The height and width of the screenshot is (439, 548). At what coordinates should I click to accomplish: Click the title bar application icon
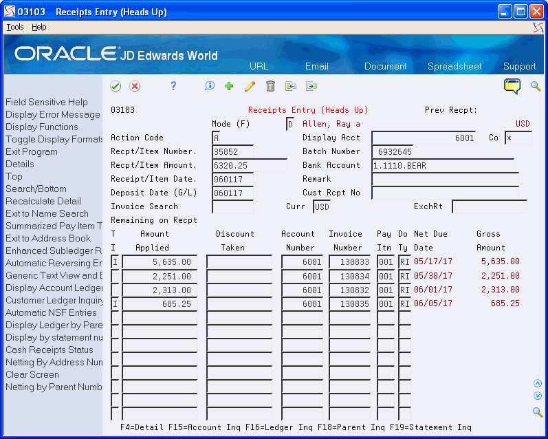coord(10,12)
